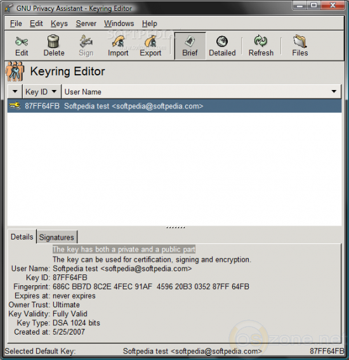Click the 'DSA 1024 bits' key type
The image size is (349, 360).
76,323
